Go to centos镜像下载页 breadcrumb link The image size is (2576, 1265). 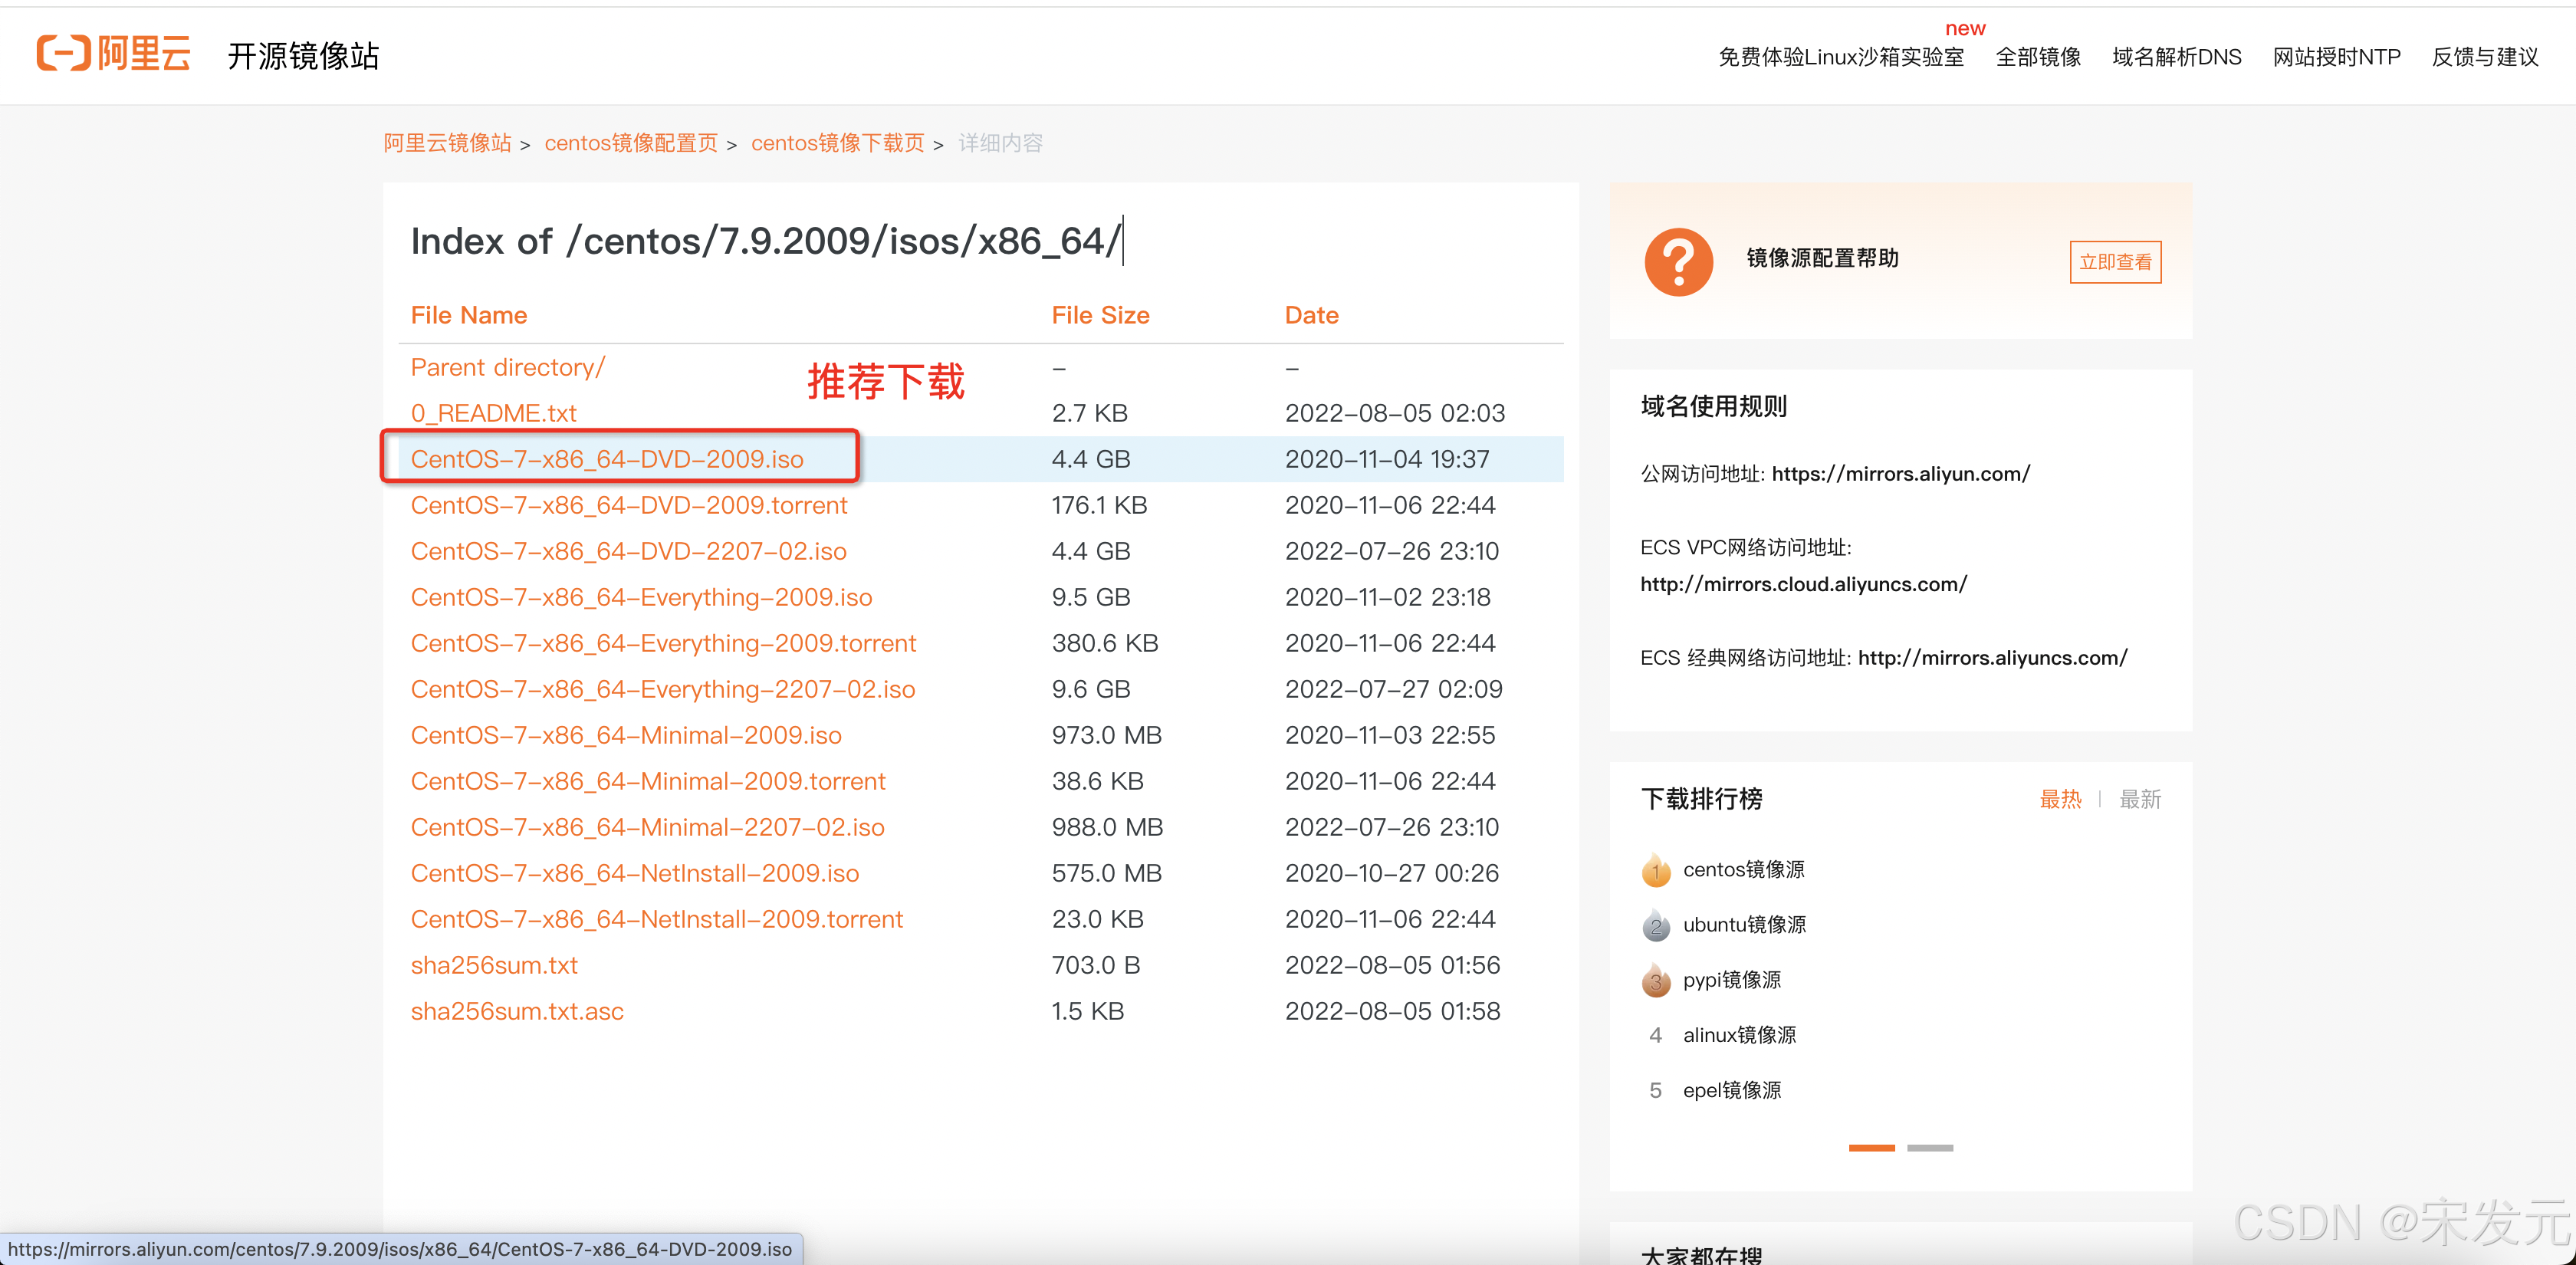coord(838,143)
